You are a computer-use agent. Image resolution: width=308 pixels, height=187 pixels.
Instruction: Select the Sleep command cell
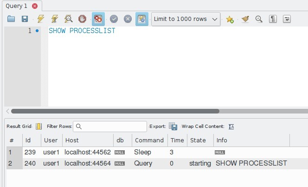click(x=150, y=152)
